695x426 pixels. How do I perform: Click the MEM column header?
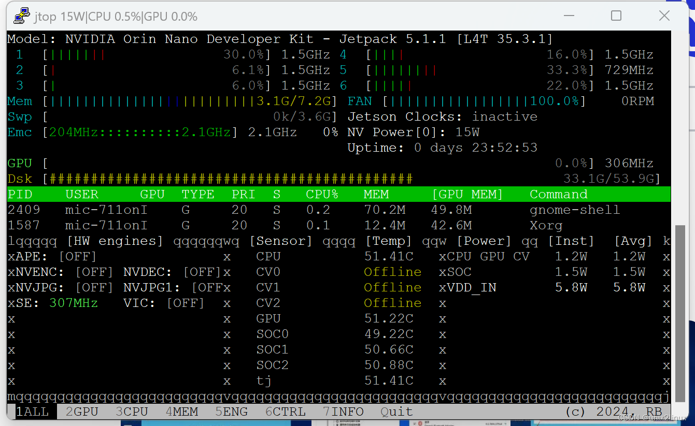coord(376,194)
